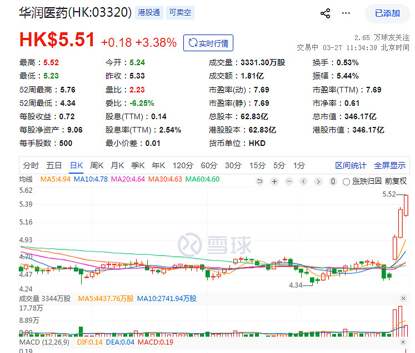Click the 最低 value 5.23
Screen dimensions: 415x353
pos(51,76)
